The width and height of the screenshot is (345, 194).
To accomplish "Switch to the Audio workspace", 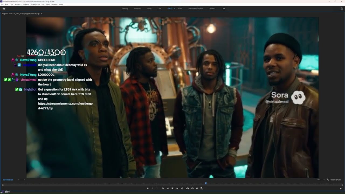I will [180, 9].
